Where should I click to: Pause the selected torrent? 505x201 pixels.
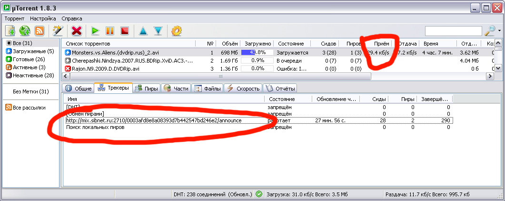[110, 31]
